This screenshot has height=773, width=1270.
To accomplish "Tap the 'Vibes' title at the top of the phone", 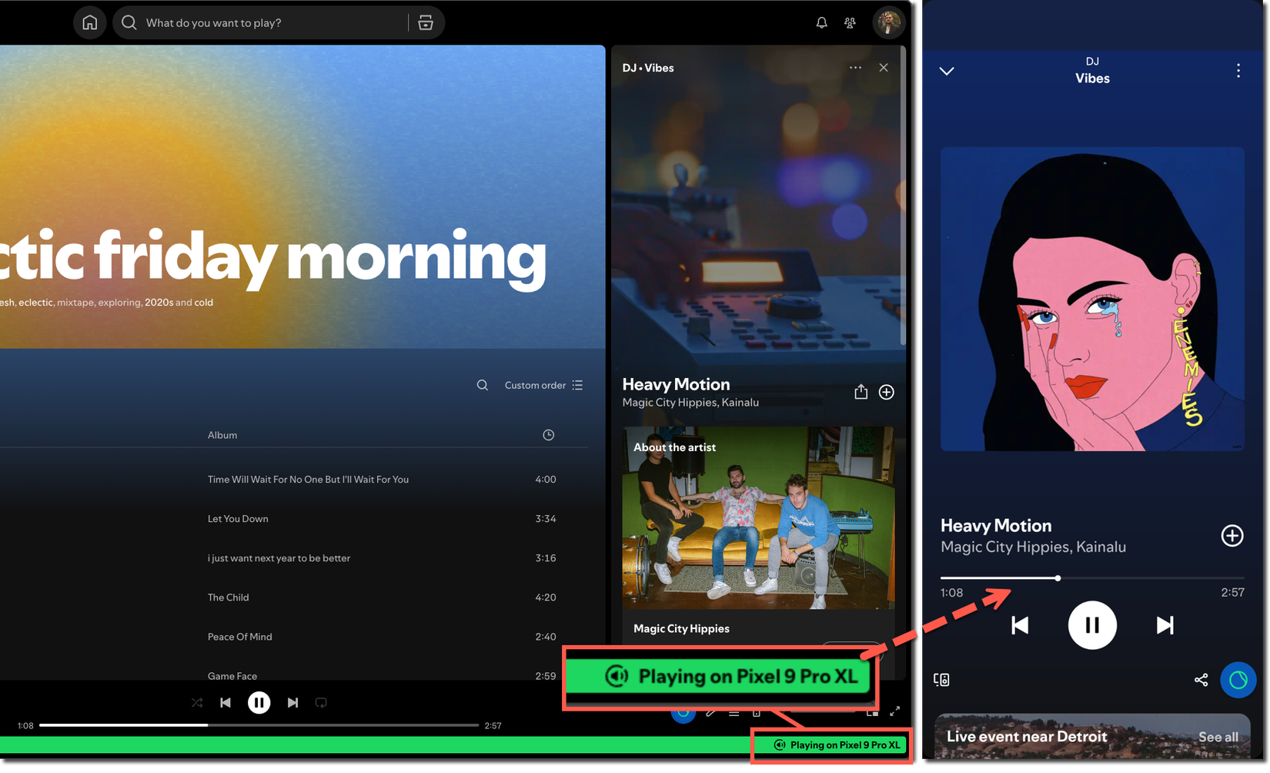I will [x=1092, y=79].
